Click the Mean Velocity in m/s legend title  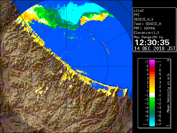point(168,93)
